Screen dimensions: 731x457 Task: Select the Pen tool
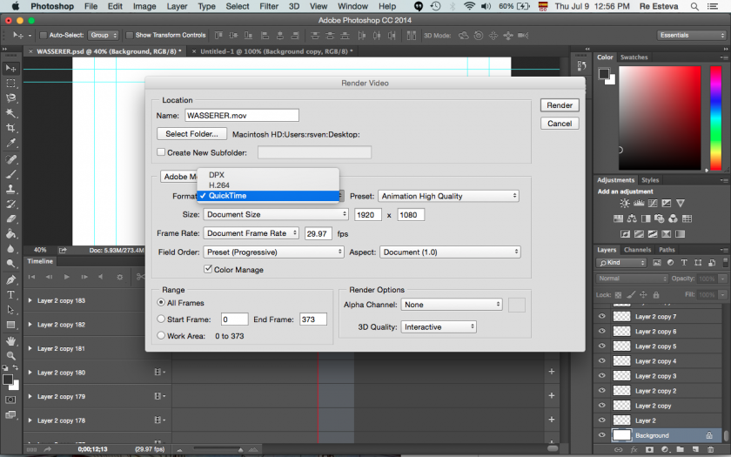click(x=10, y=279)
